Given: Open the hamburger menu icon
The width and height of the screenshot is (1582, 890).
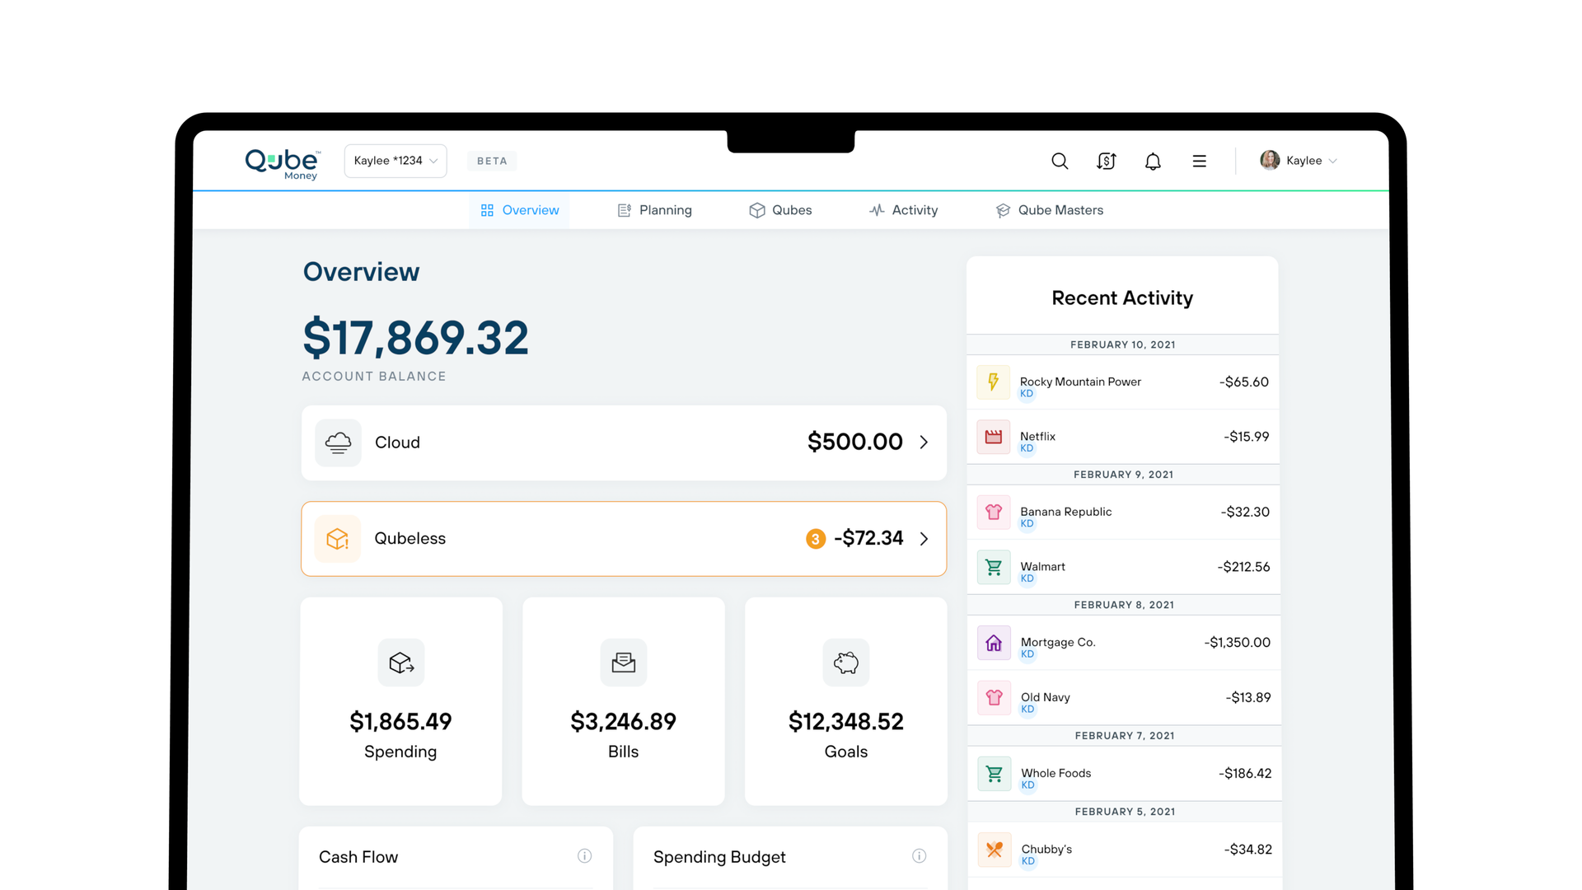Looking at the screenshot, I should tap(1199, 161).
